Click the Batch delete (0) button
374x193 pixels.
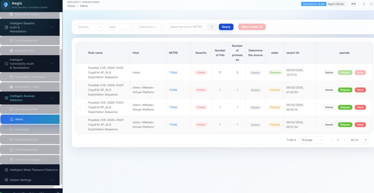(x=252, y=27)
